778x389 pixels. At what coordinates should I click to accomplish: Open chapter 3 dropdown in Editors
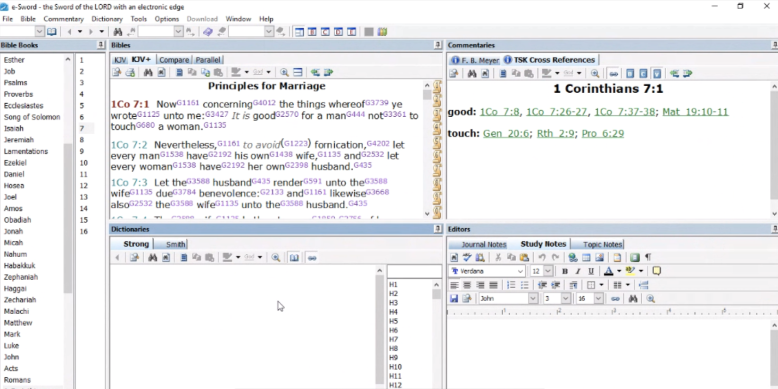pos(565,299)
